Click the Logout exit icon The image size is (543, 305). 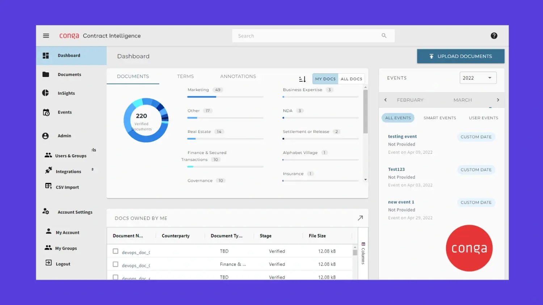[49, 263]
